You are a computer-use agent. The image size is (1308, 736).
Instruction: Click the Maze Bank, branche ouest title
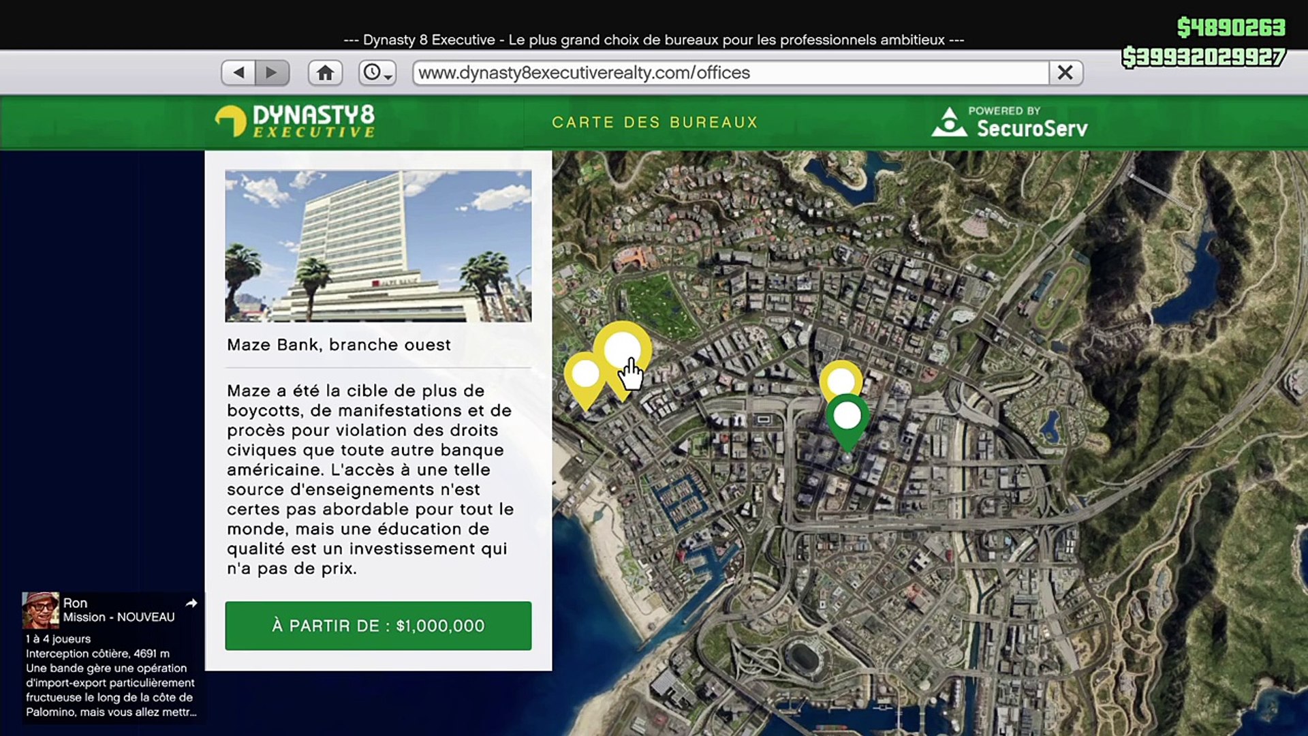pyautogui.click(x=339, y=345)
